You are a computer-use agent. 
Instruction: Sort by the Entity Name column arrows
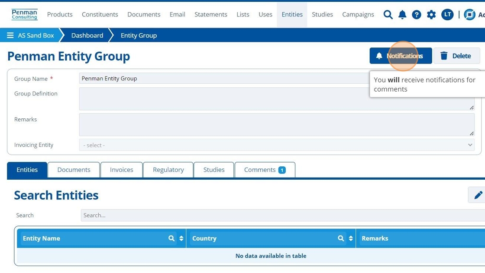click(181, 238)
